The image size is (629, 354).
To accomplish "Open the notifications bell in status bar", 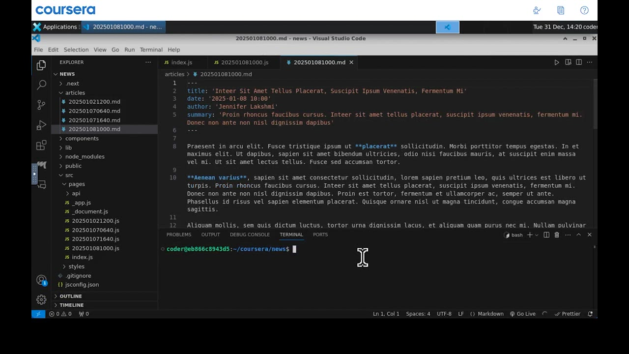I will (x=590, y=314).
